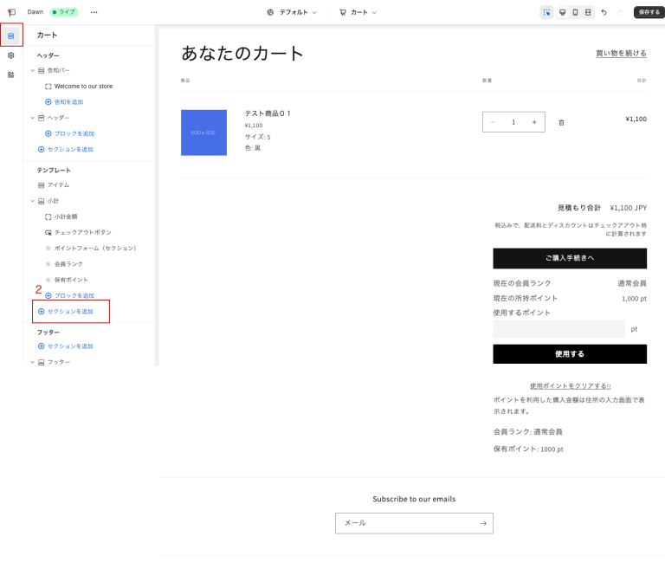665x575 pixels.
Task: Click the 使用するポイント input field
Action: pyautogui.click(x=558, y=329)
